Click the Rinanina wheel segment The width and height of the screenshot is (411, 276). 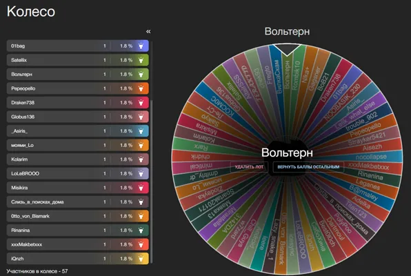pyautogui.click(x=370, y=175)
